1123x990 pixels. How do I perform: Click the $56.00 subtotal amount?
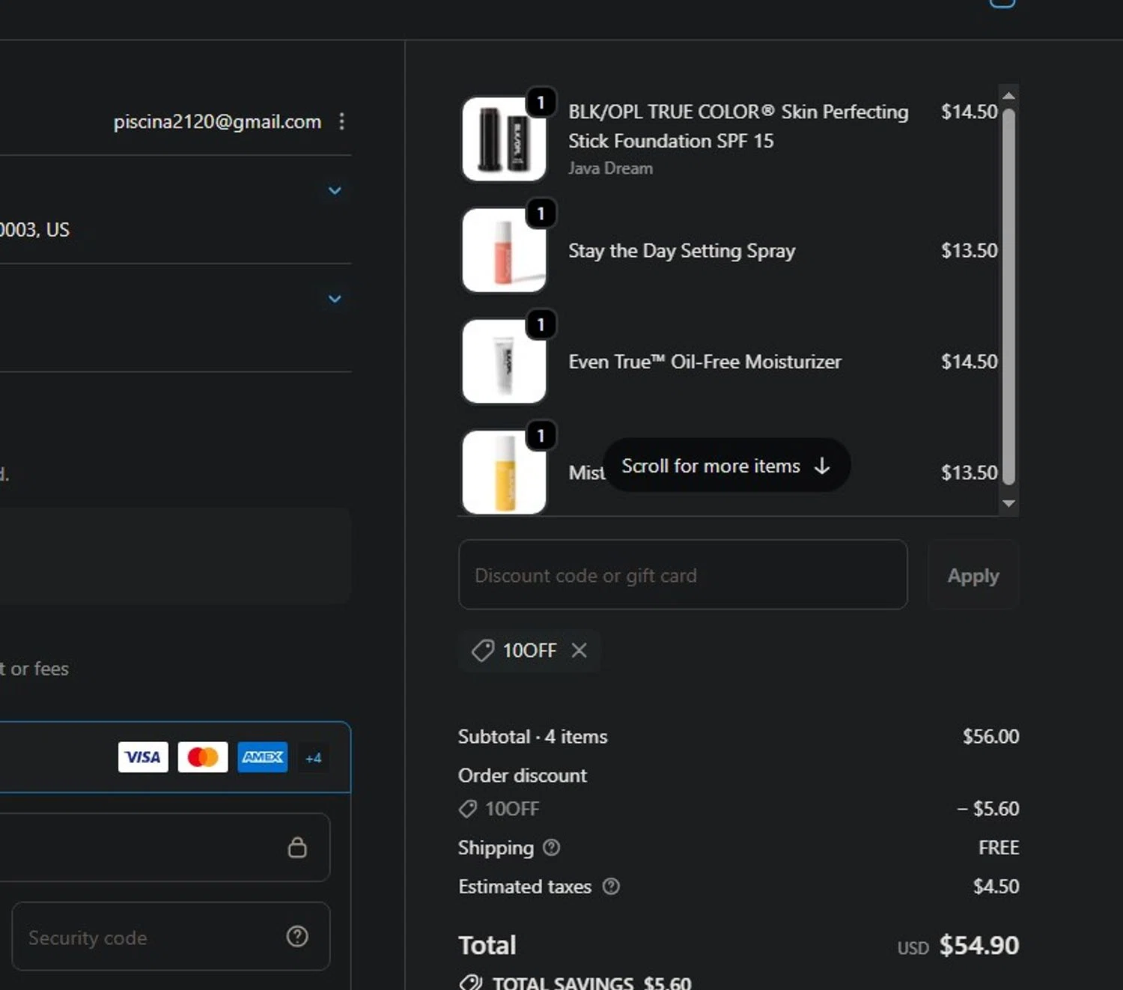pyautogui.click(x=990, y=736)
